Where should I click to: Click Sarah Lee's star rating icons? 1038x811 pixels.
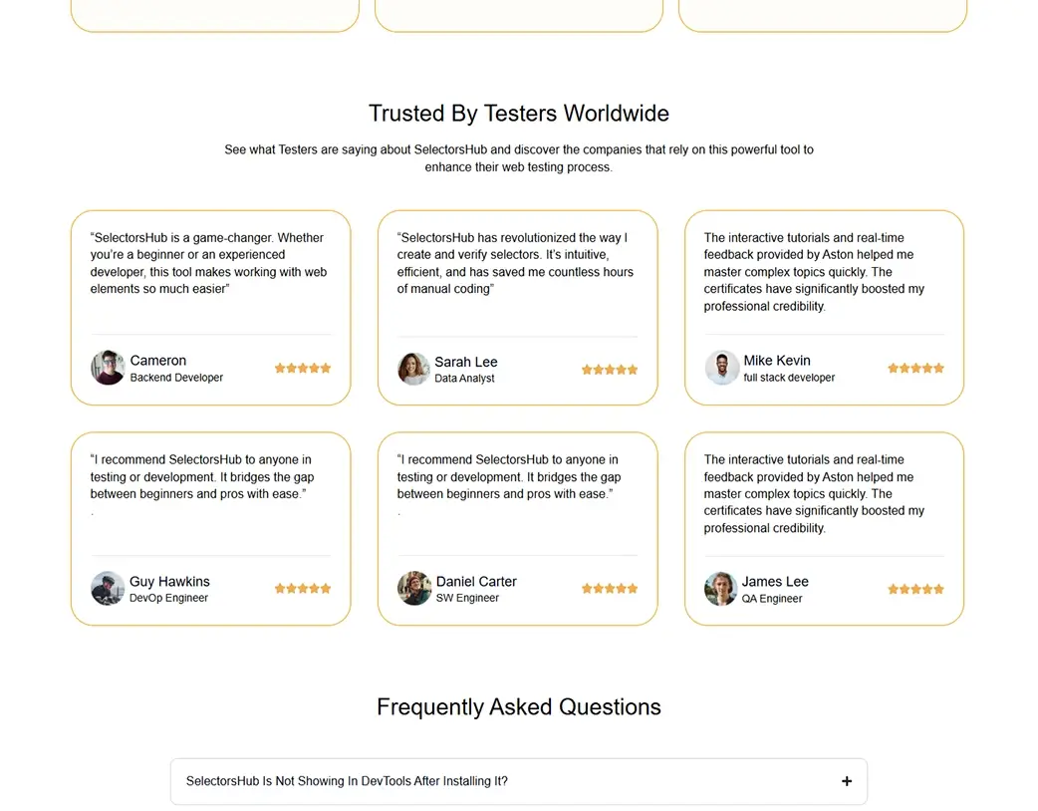coord(610,369)
